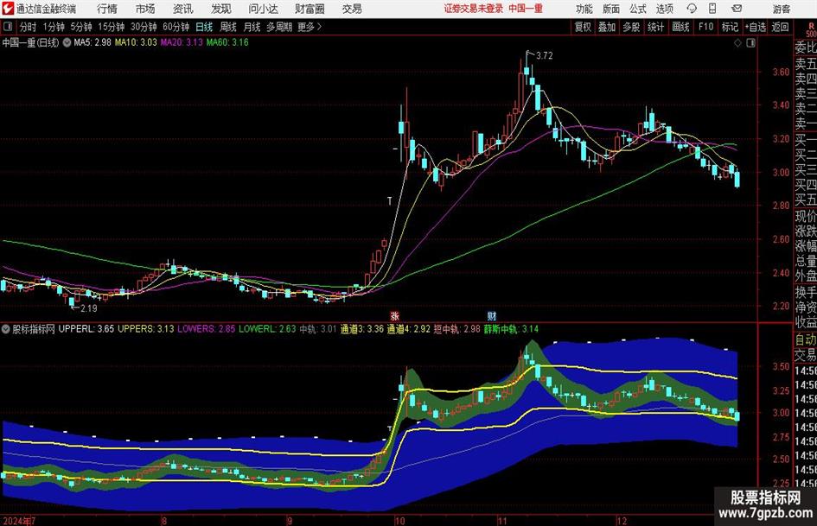Click the customer service headset icon
This screenshot has width=817, height=526.
[x=692, y=9]
